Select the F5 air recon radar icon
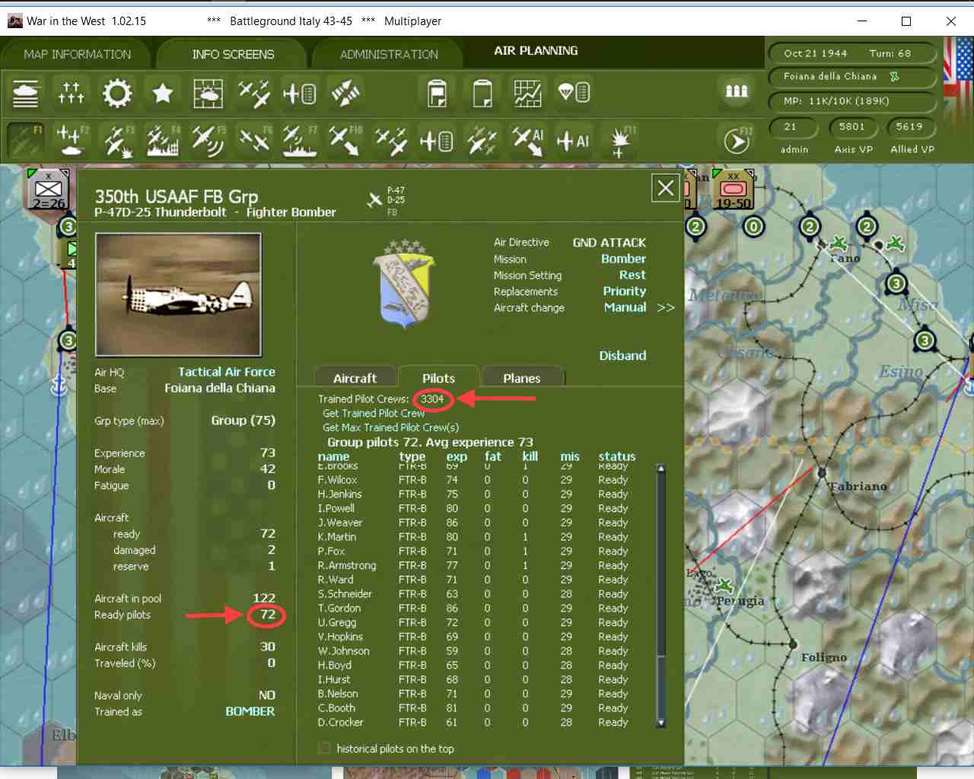The image size is (974, 779). point(208,140)
